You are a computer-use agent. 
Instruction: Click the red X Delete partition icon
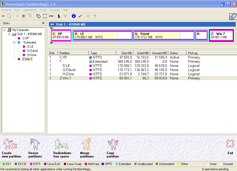[24, 16]
